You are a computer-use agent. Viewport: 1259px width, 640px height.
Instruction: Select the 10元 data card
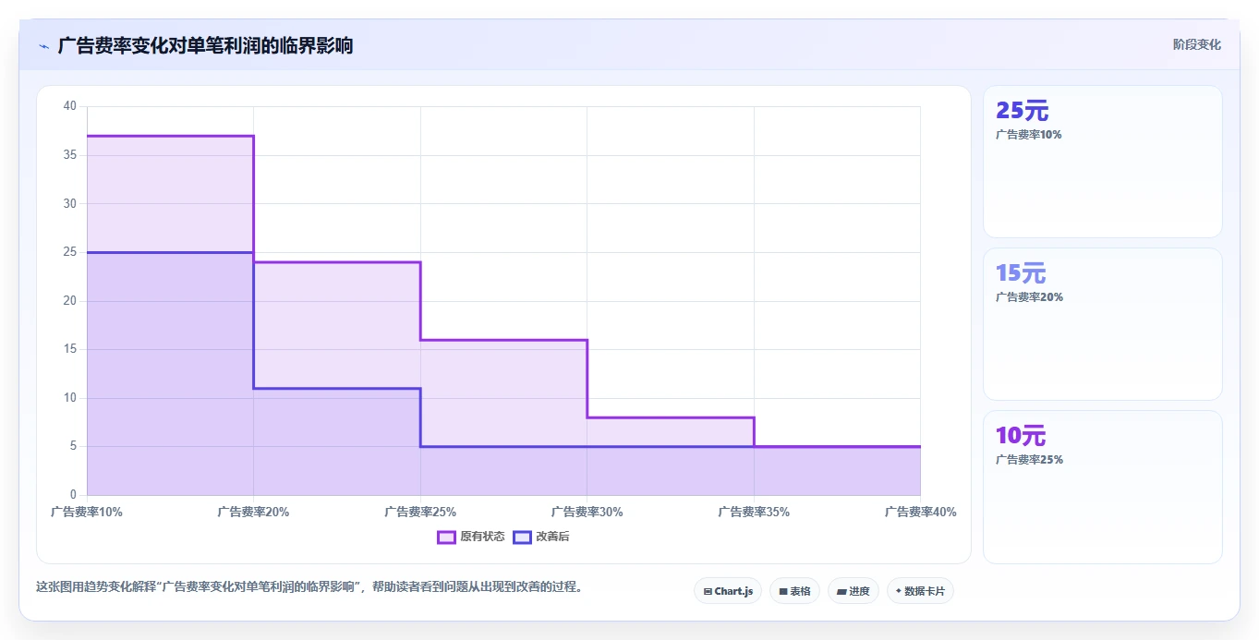pos(1103,487)
